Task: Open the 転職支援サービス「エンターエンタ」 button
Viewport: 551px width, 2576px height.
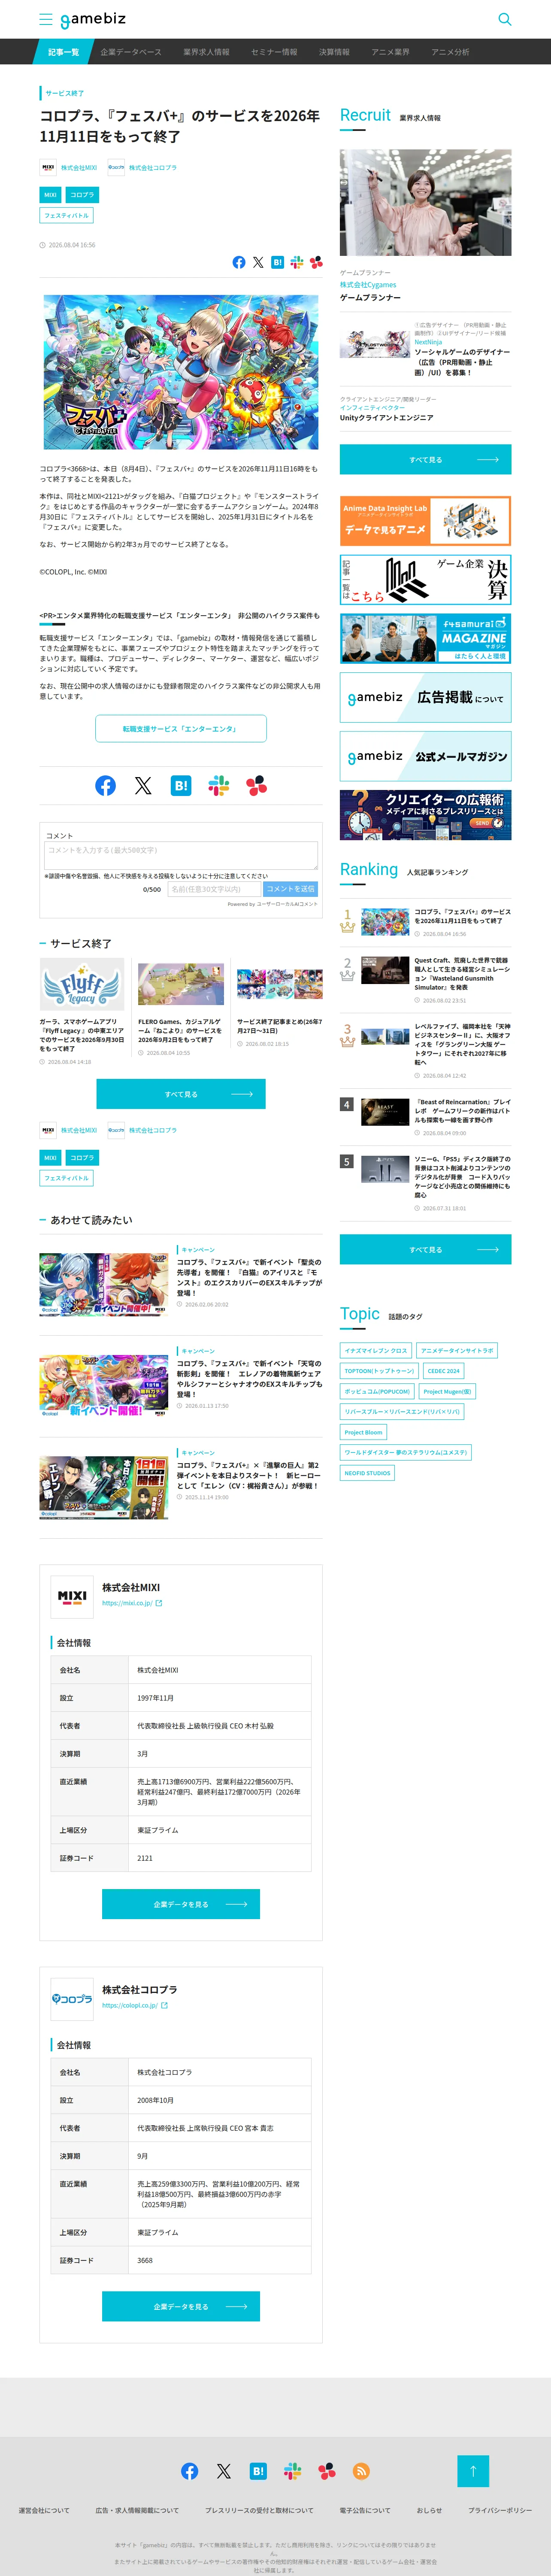Action: (x=181, y=729)
